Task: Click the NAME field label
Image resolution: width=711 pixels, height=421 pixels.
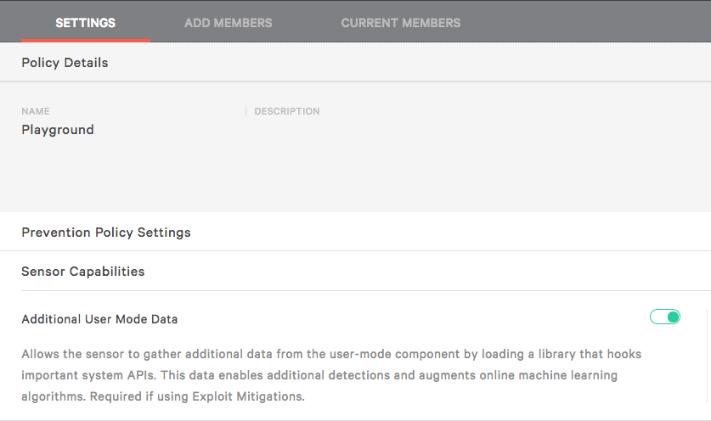Action: tap(36, 111)
